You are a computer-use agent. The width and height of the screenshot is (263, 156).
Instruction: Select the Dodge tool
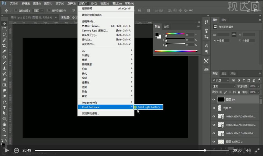click(4, 96)
